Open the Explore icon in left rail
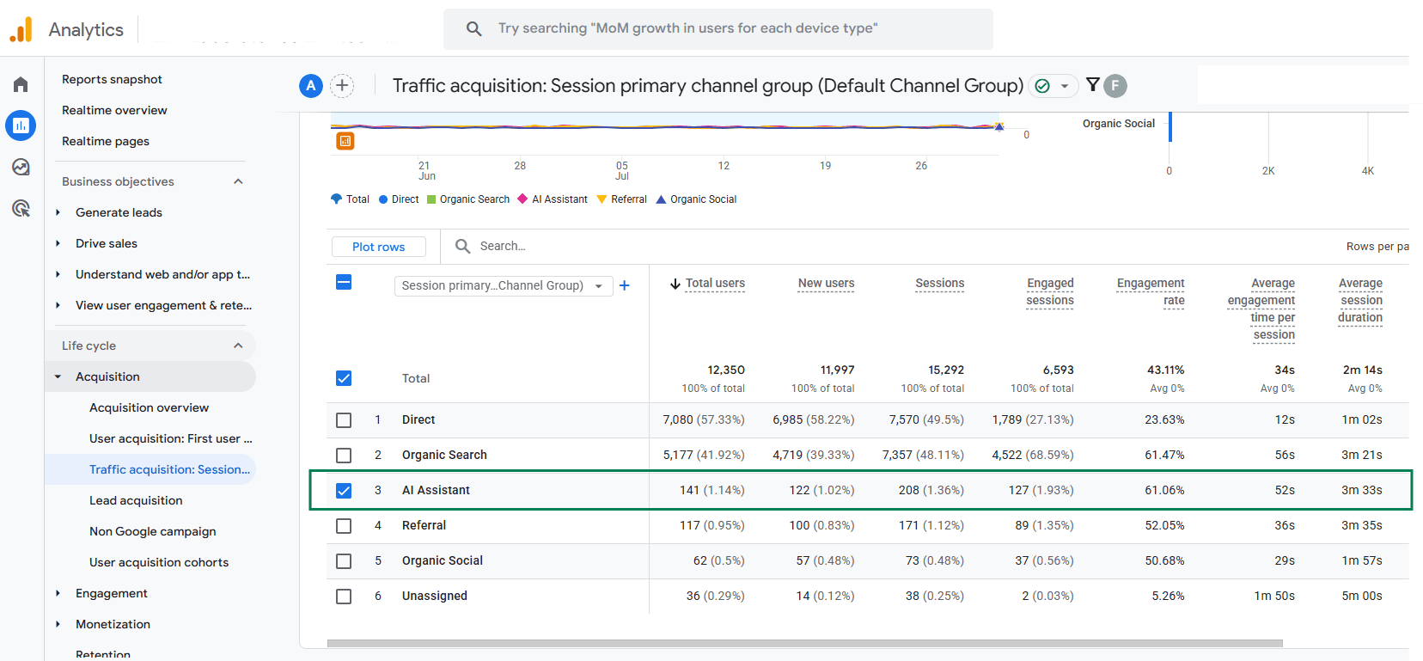The image size is (1423, 661). point(21,167)
